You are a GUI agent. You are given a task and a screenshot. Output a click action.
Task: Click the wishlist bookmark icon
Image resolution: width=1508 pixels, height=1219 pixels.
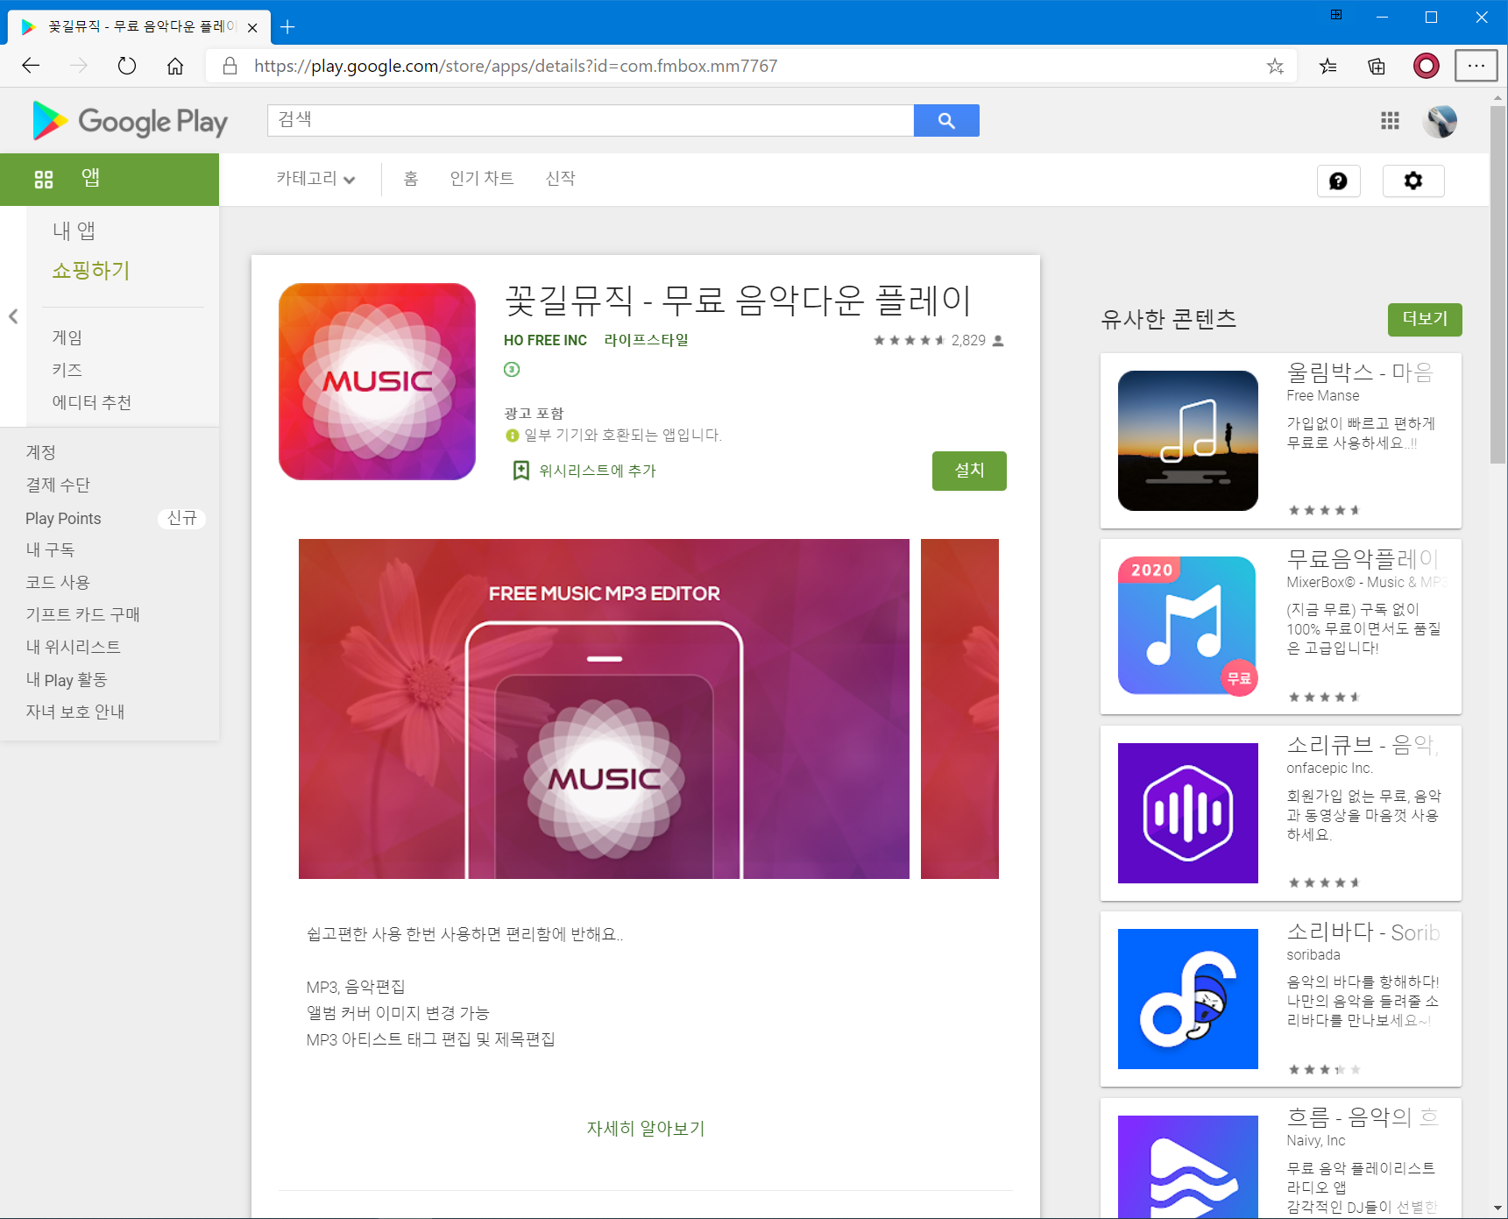[520, 471]
